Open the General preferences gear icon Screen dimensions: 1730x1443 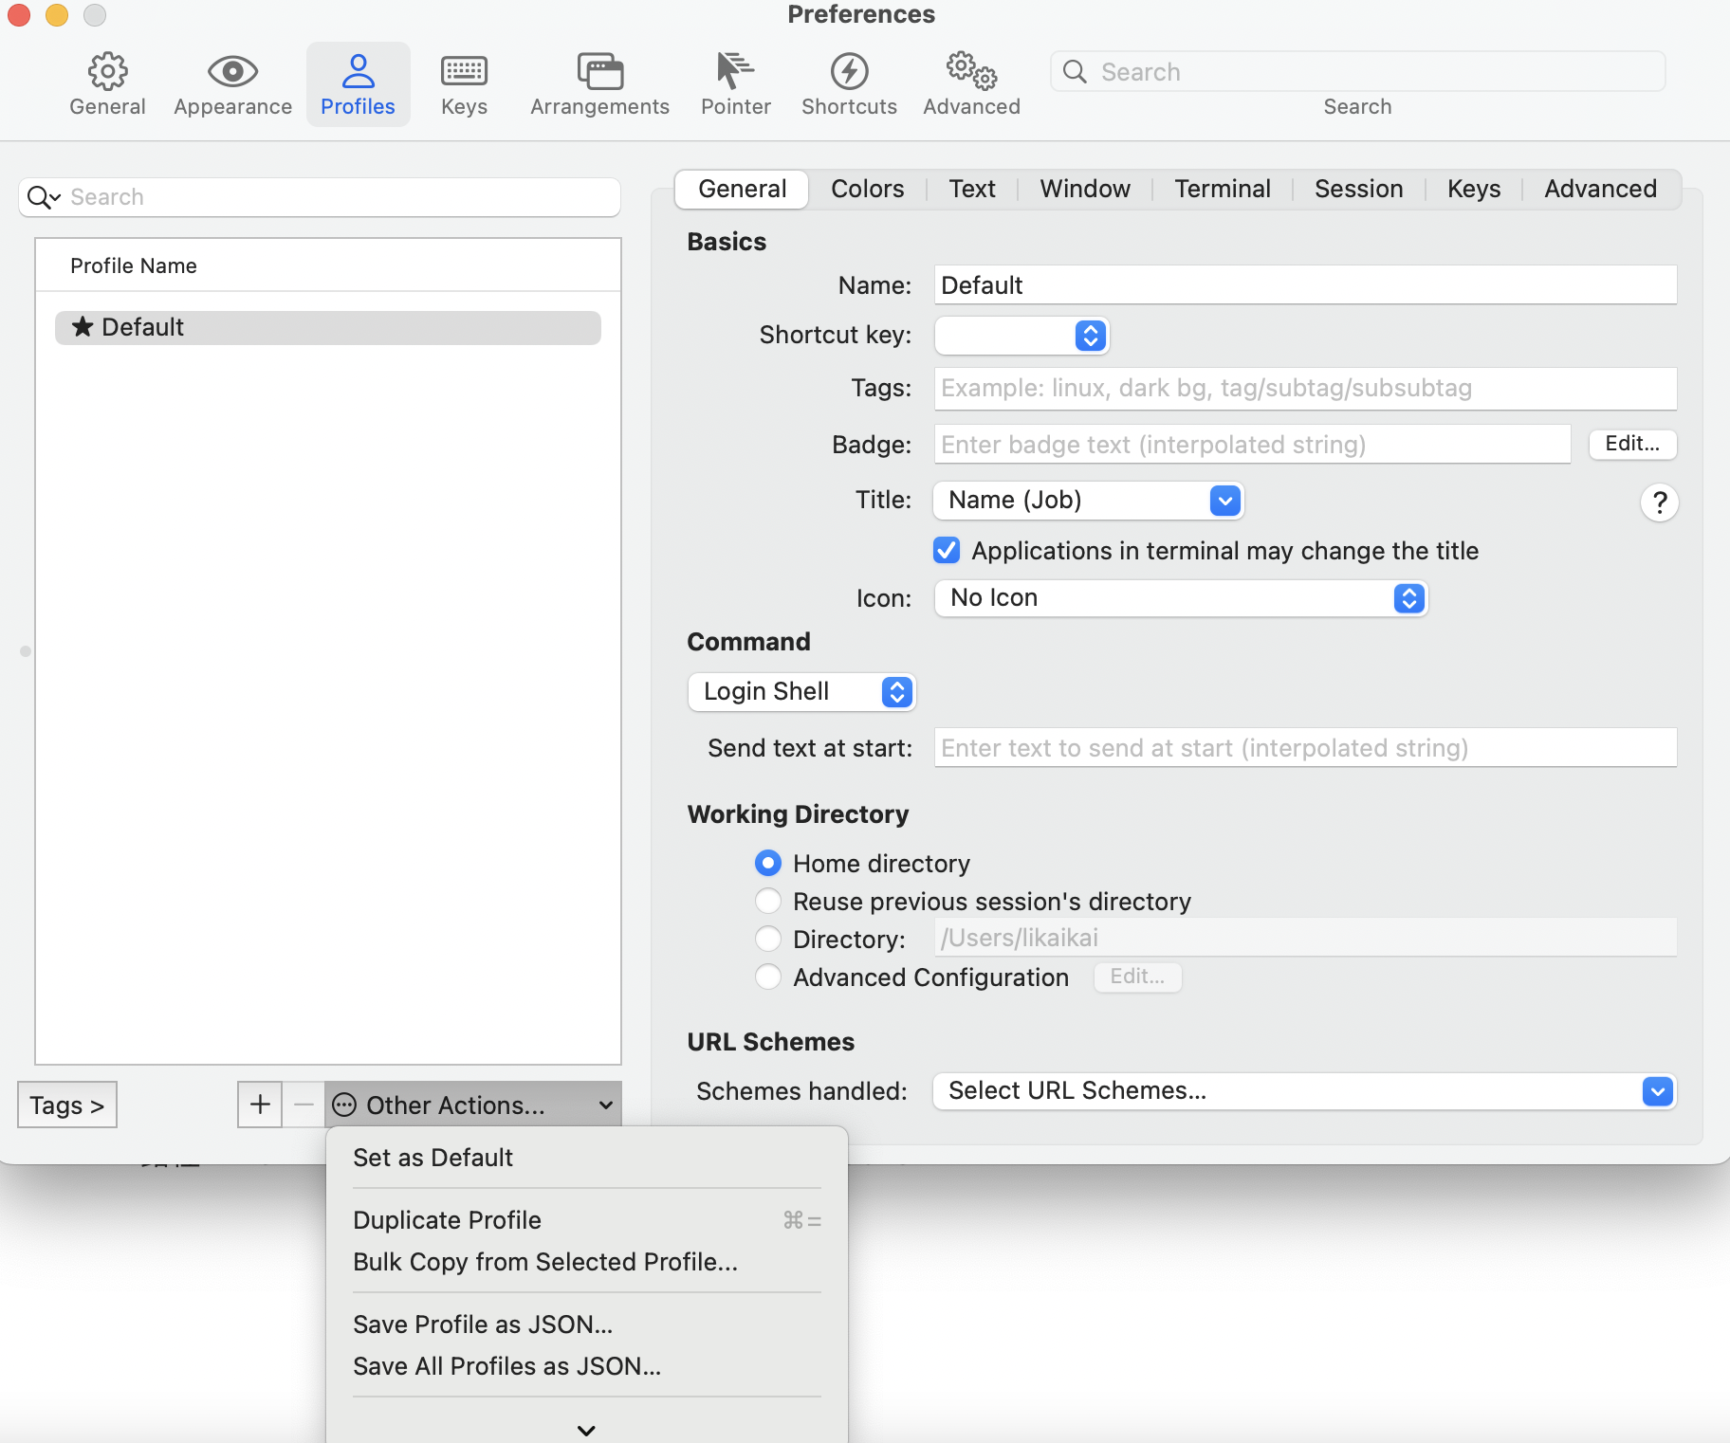[x=107, y=72]
